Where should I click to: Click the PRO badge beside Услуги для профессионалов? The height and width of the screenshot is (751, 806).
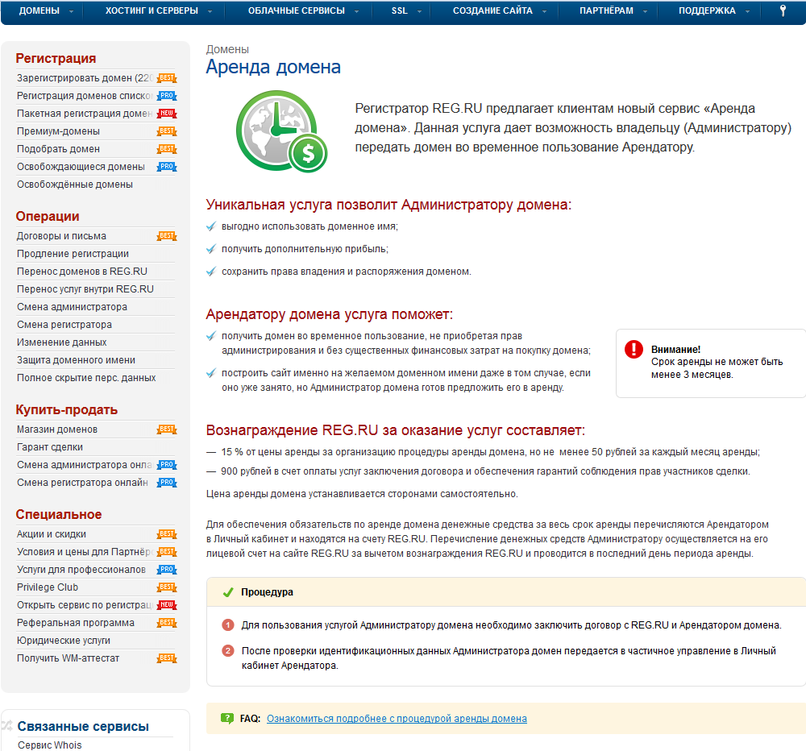167,570
